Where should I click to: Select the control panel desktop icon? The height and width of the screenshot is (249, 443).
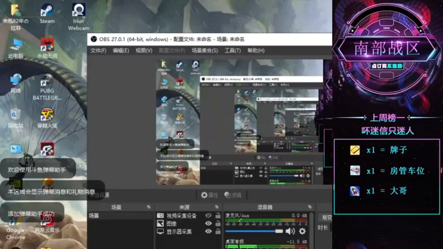point(16,149)
